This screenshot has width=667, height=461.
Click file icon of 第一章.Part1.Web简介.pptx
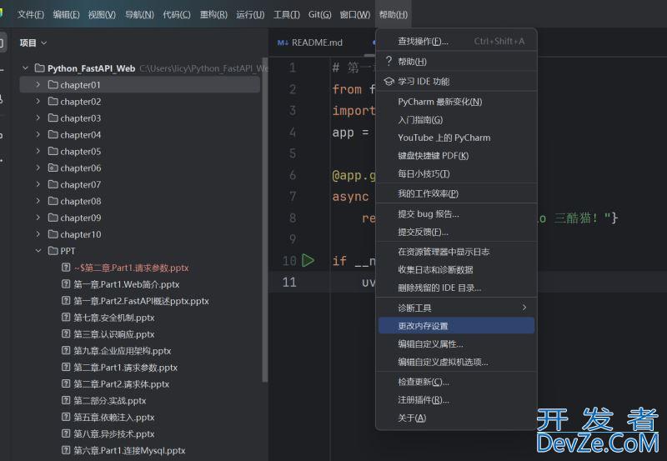[x=66, y=283]
